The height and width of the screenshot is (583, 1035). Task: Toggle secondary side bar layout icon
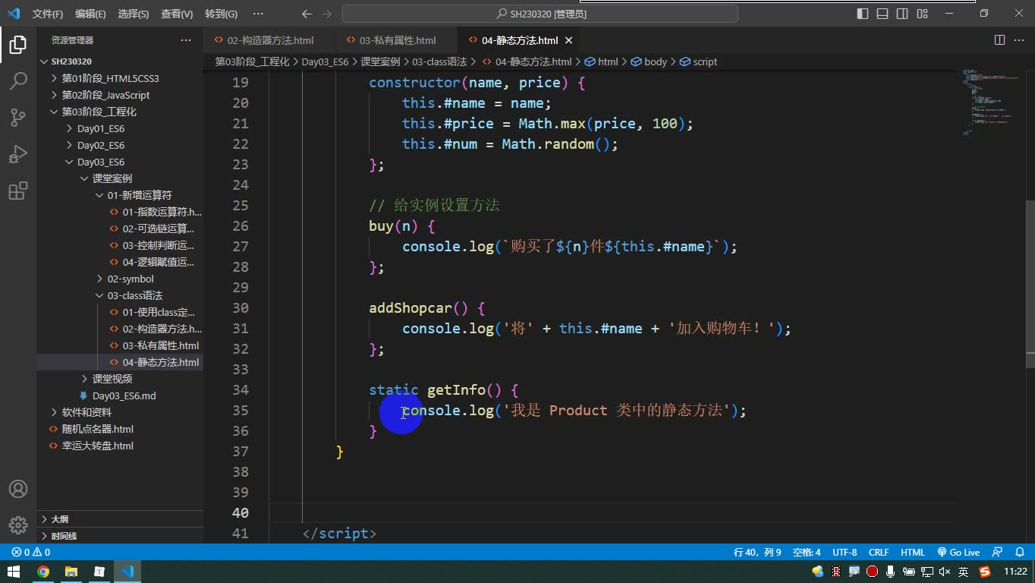[902, 14]
